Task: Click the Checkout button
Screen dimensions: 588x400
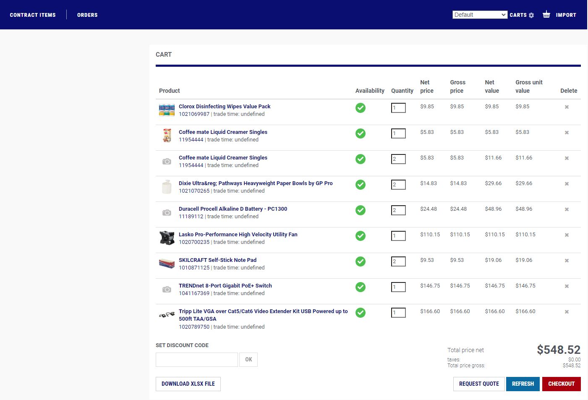Action: click(562, 384)
